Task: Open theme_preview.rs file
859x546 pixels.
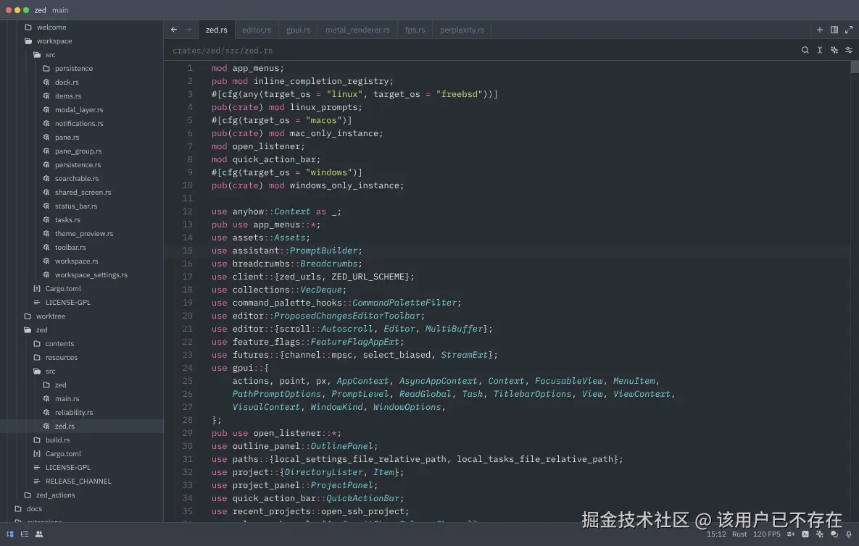Action: tap(82, 234)
